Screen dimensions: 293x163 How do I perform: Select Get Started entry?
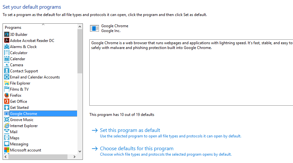pos(19,108)
